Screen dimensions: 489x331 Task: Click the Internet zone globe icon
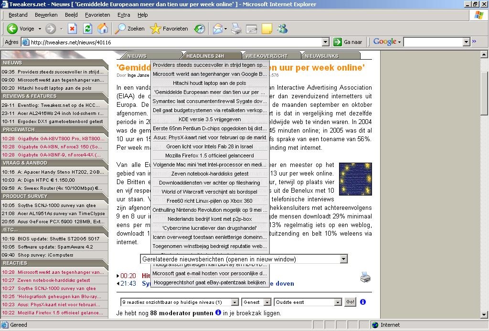(375, 325)
